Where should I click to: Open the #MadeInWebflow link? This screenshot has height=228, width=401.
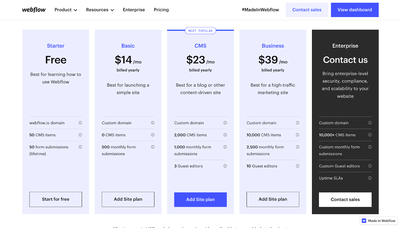click(x=260, y=10)
